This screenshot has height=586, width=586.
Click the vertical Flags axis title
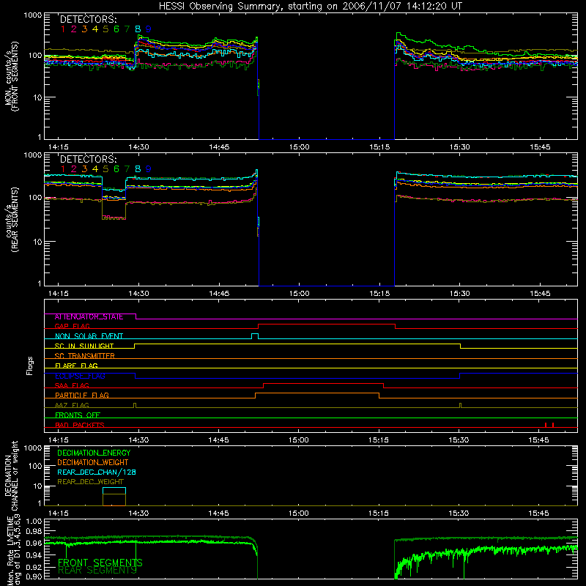[x=29, y=366]
